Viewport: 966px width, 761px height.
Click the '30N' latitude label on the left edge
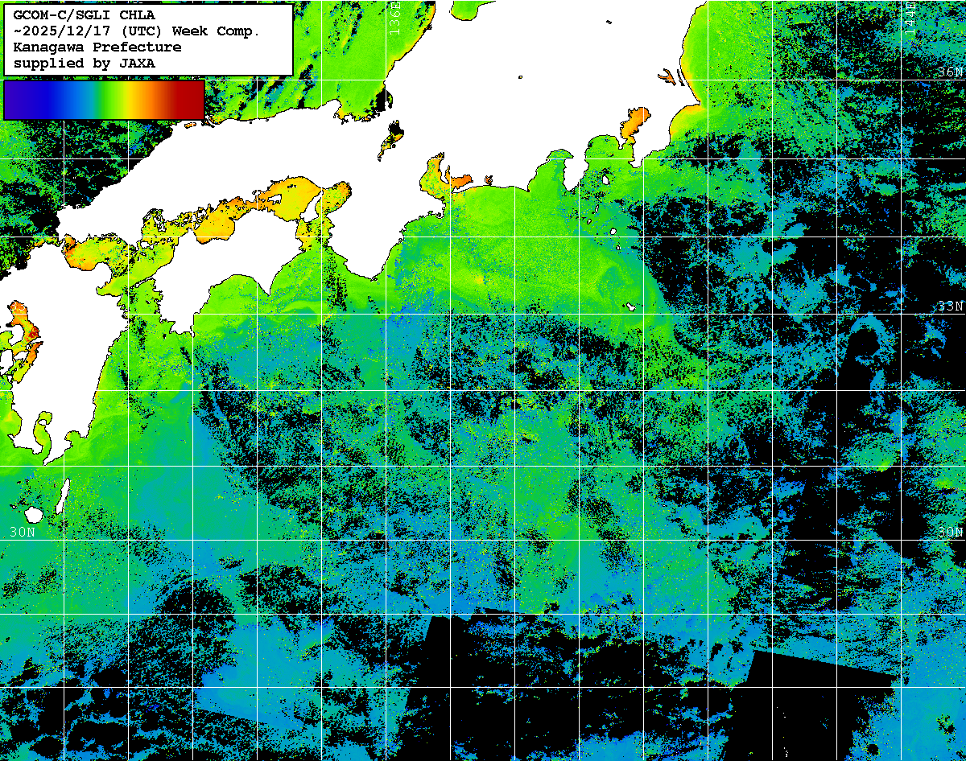(x=23, y=532)
